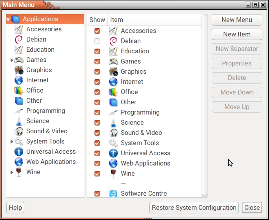Screen dimensions: 269x220
Task: Click the Office books icon in item list
Action: [113, 92]
